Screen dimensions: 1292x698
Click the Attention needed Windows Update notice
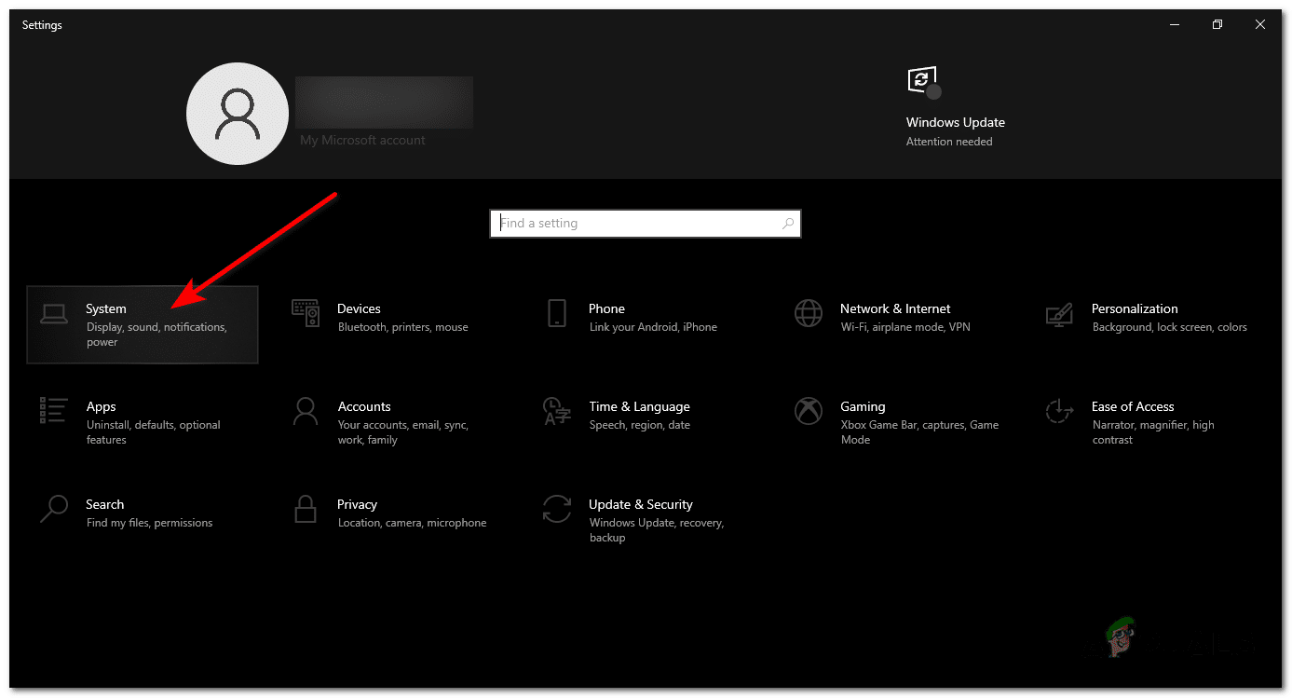(x=949, y=141)
